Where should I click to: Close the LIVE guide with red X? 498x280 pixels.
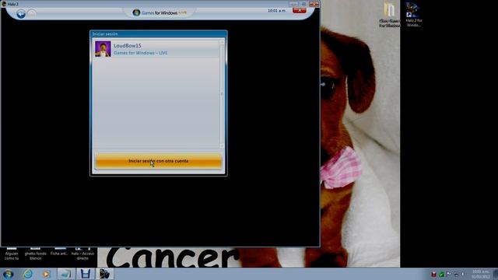point(299,10)
